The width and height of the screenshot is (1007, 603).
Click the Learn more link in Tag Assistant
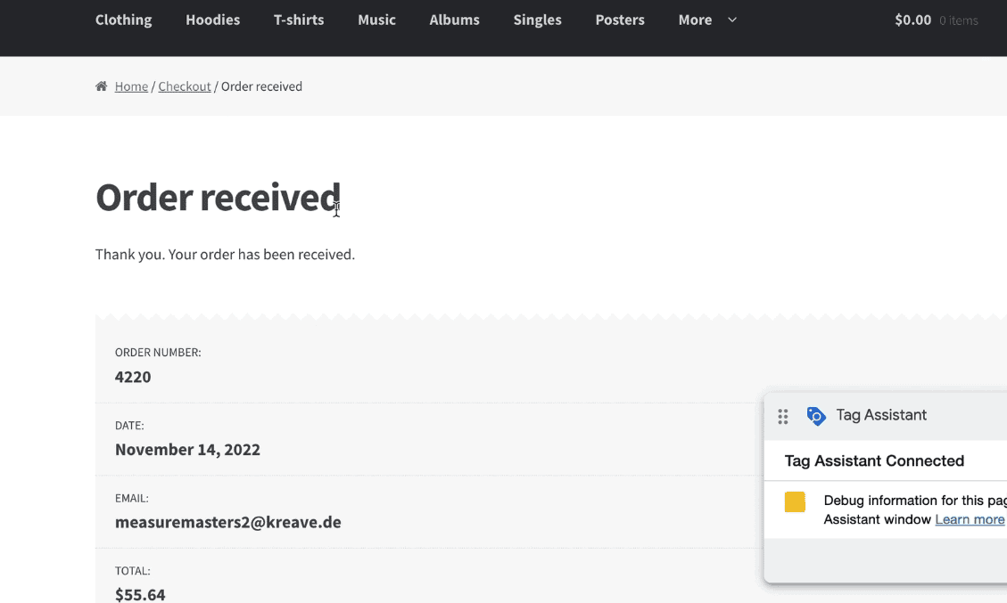click(970, 519)
